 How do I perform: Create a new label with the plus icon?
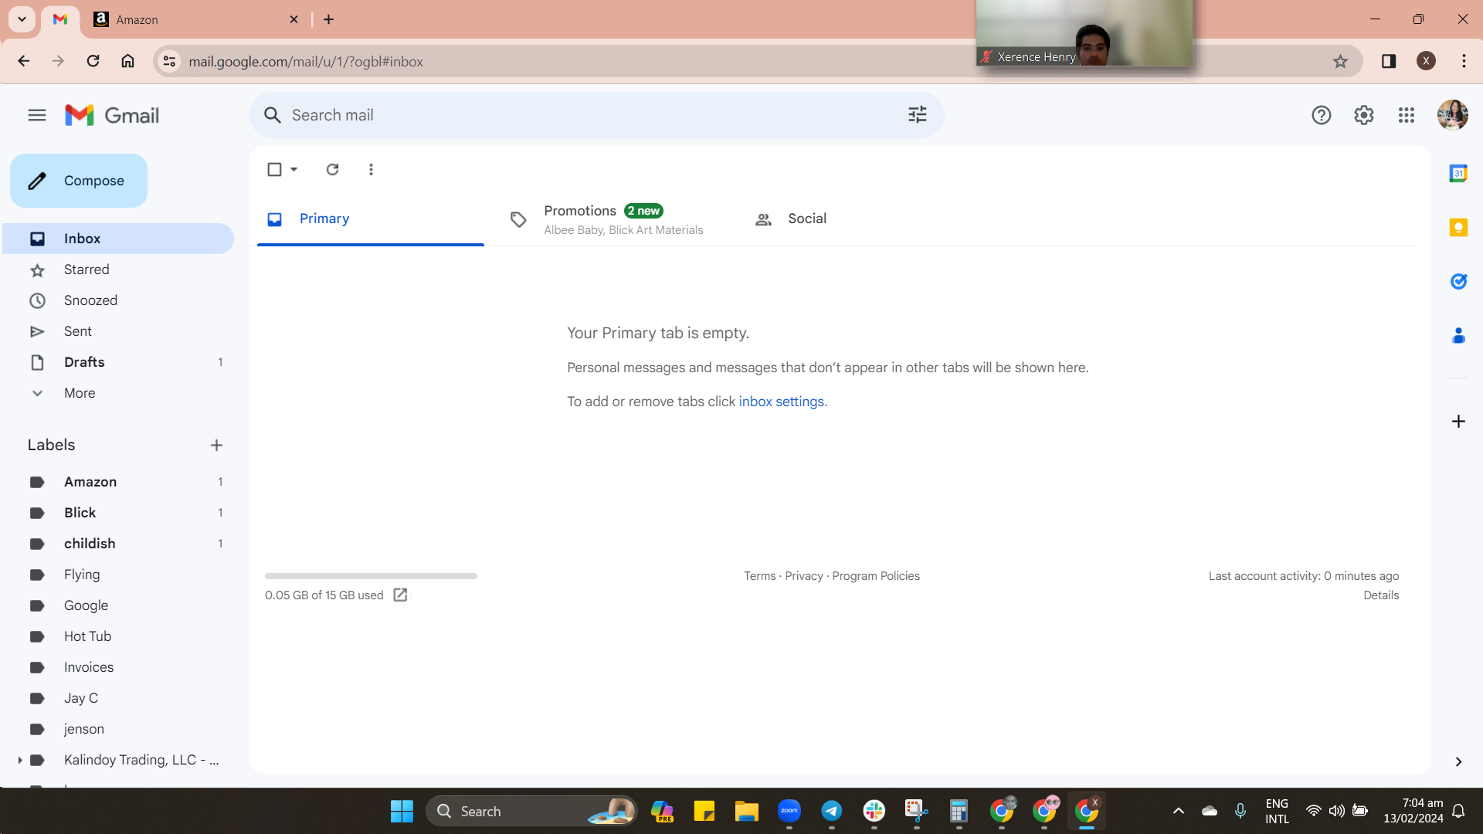(x=216, y=445)
